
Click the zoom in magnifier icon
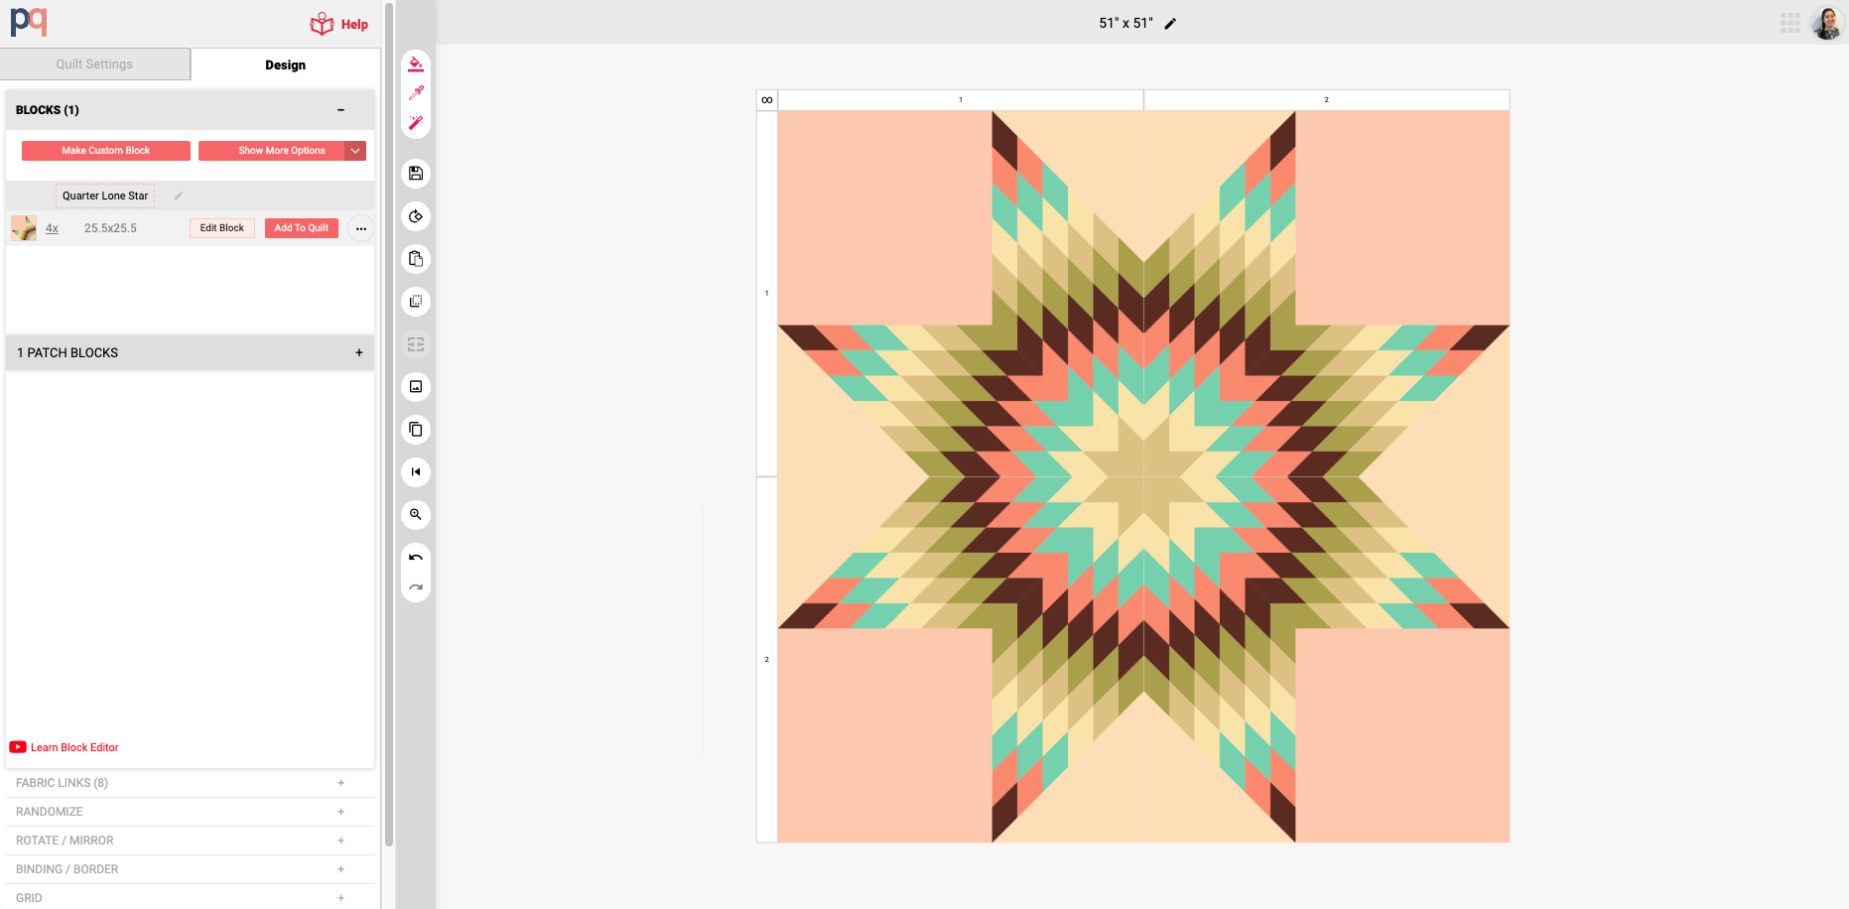coord(416,514)
